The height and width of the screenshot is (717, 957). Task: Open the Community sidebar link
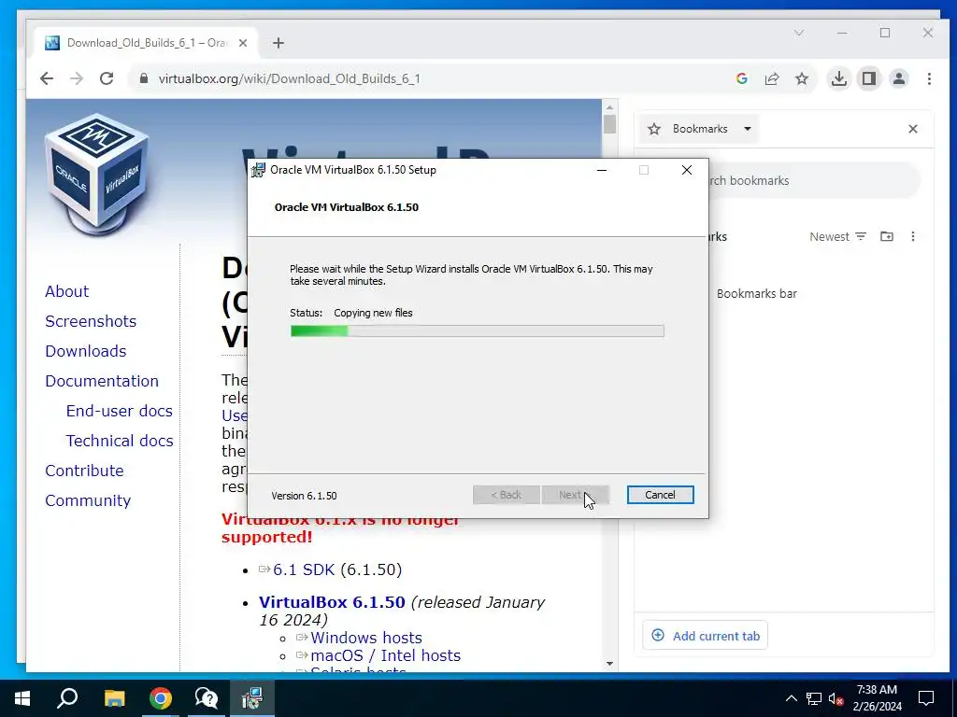88,500
